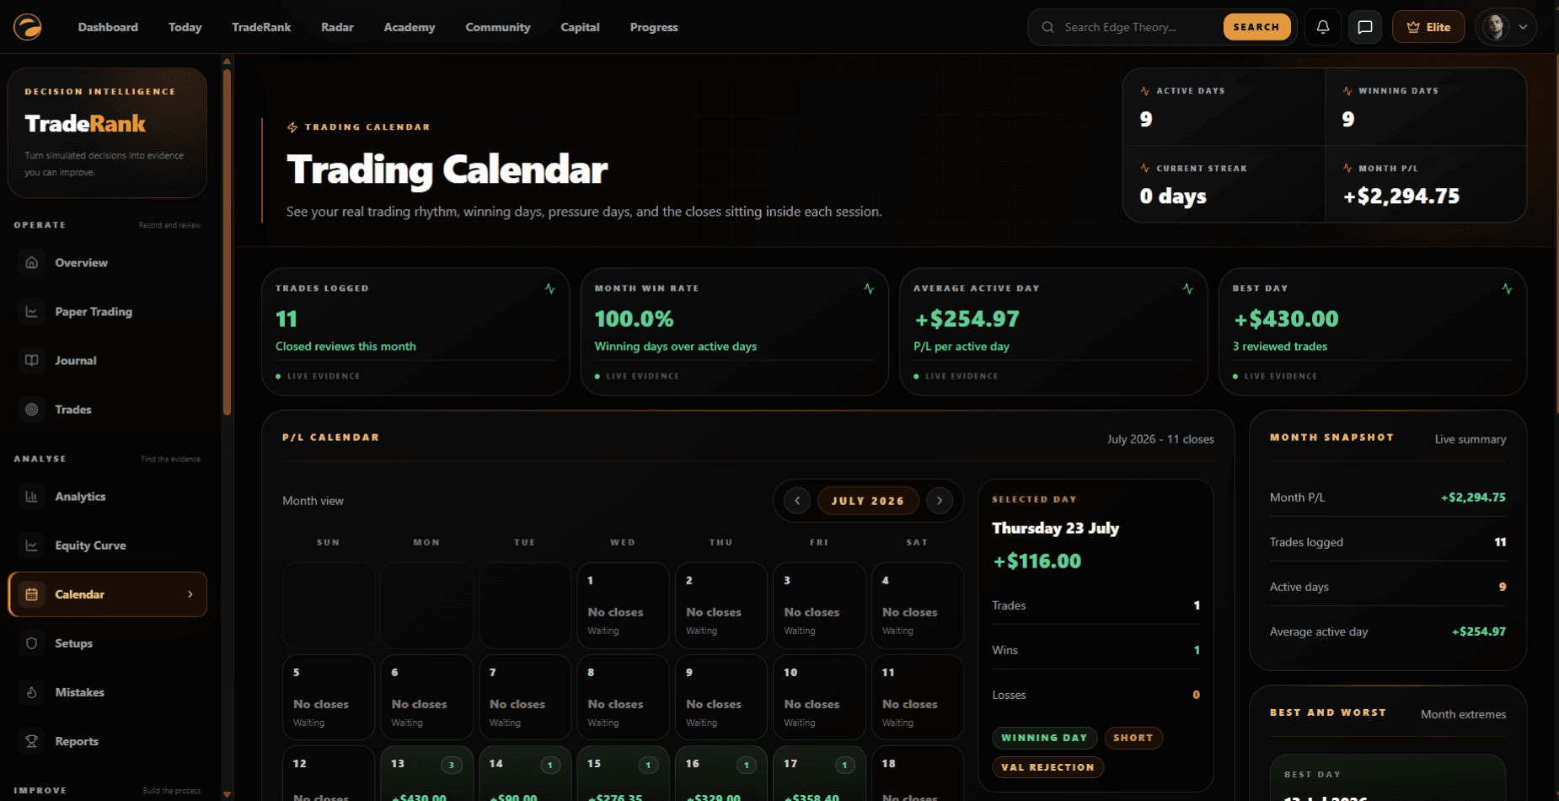Viewport: 1559px width, 801px height.
Task: Select the July 9 calendar cell
Action: [721, 697]
